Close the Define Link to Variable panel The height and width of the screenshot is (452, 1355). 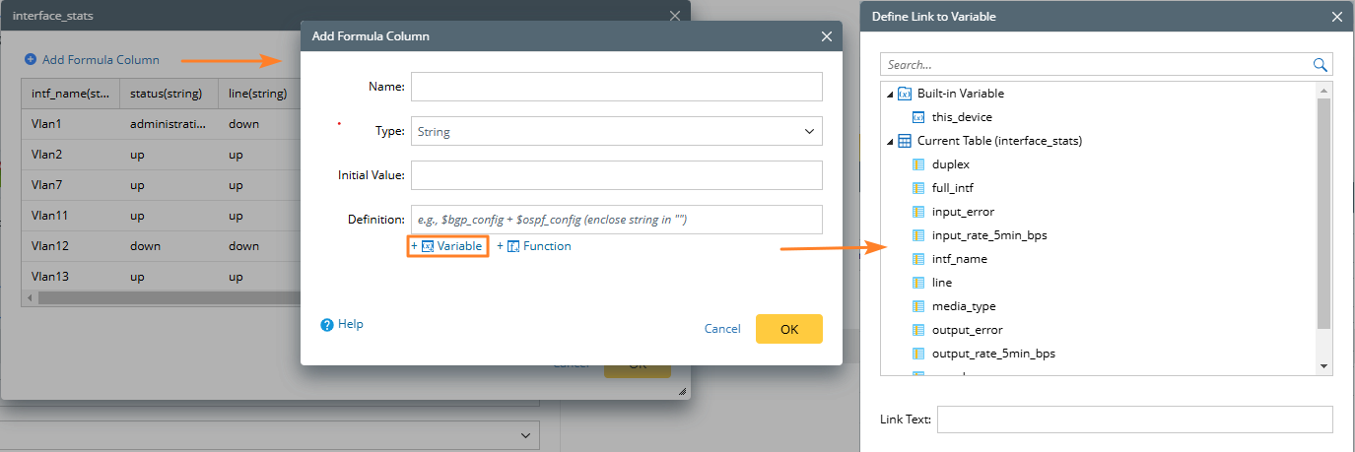coord(1337,17)
